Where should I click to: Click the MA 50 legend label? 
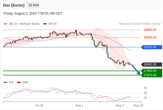click(52, 24)
